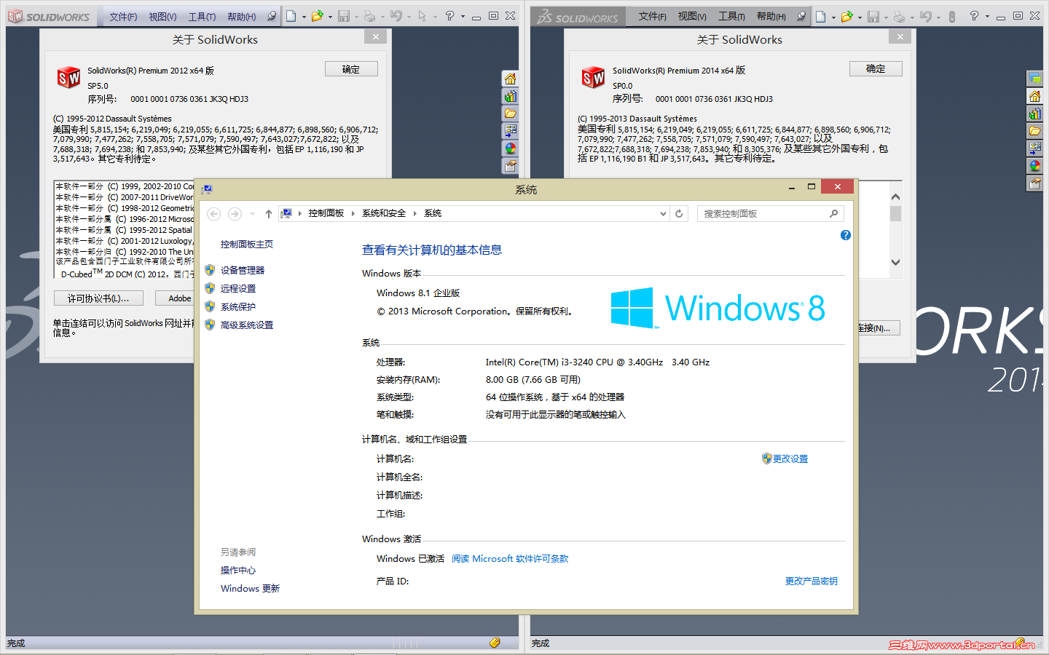Open 远程设置 link in System window
This screenshot has width=1049, height=655.
(x=238, y=288)
